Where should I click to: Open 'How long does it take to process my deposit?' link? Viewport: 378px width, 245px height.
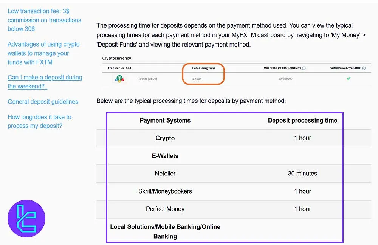40,121
